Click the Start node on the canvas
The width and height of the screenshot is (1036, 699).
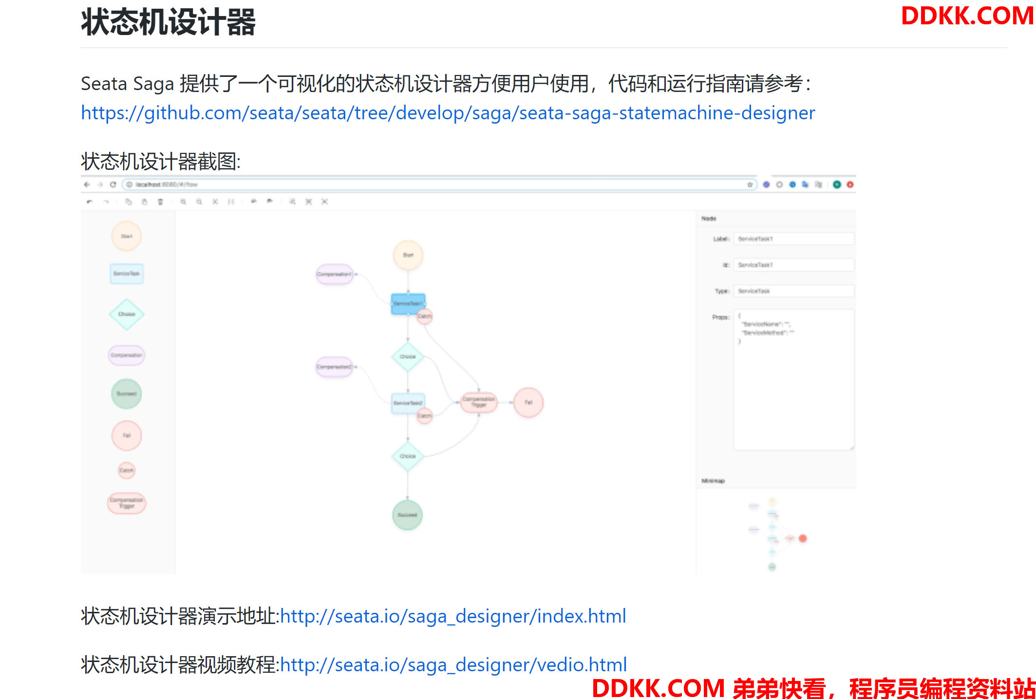tap(408, 255)
